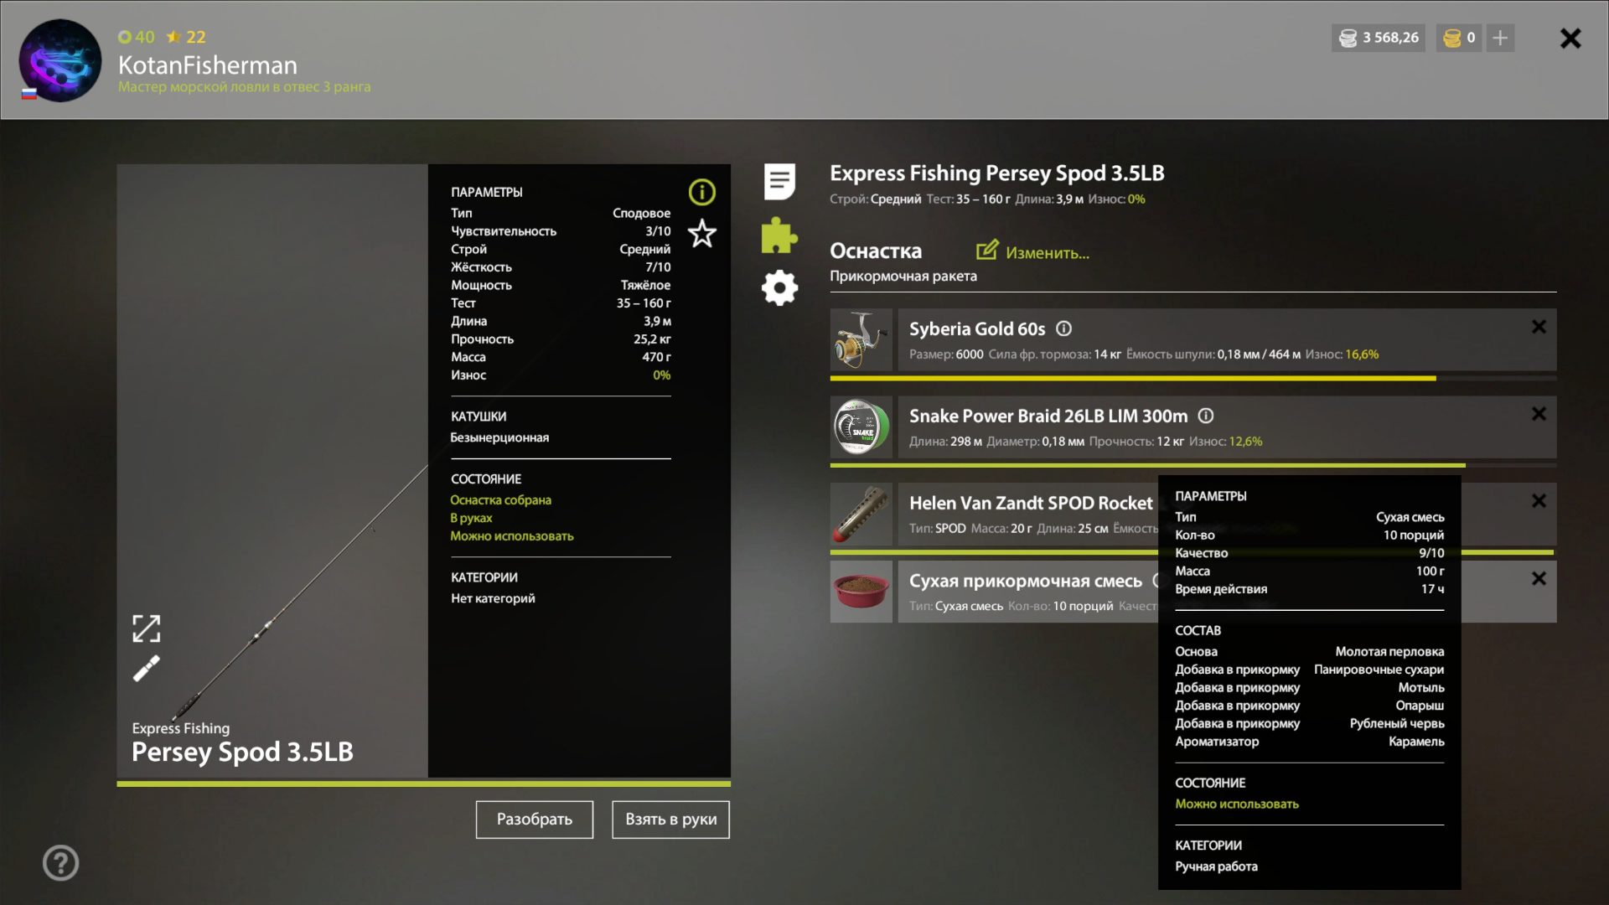Click Изменить to change the rig
The height and width of the screenshot is (905, 1609).
[1032, 251]
